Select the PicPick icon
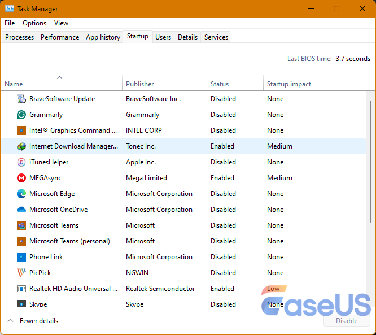This screenshot has height=335, width=376. [21, 273]
